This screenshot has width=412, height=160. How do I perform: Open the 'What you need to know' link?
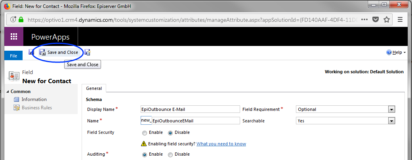[221, 144]
